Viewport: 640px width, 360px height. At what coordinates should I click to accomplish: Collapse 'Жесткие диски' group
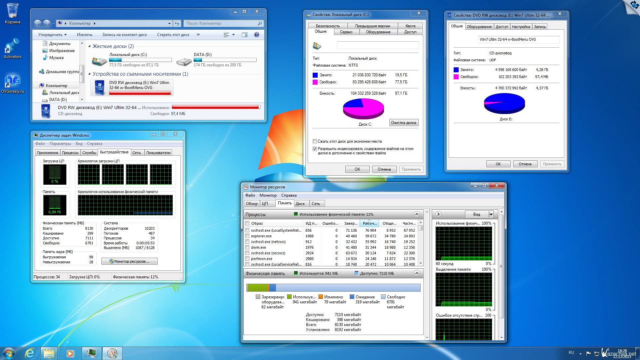(x=89, y=46)
